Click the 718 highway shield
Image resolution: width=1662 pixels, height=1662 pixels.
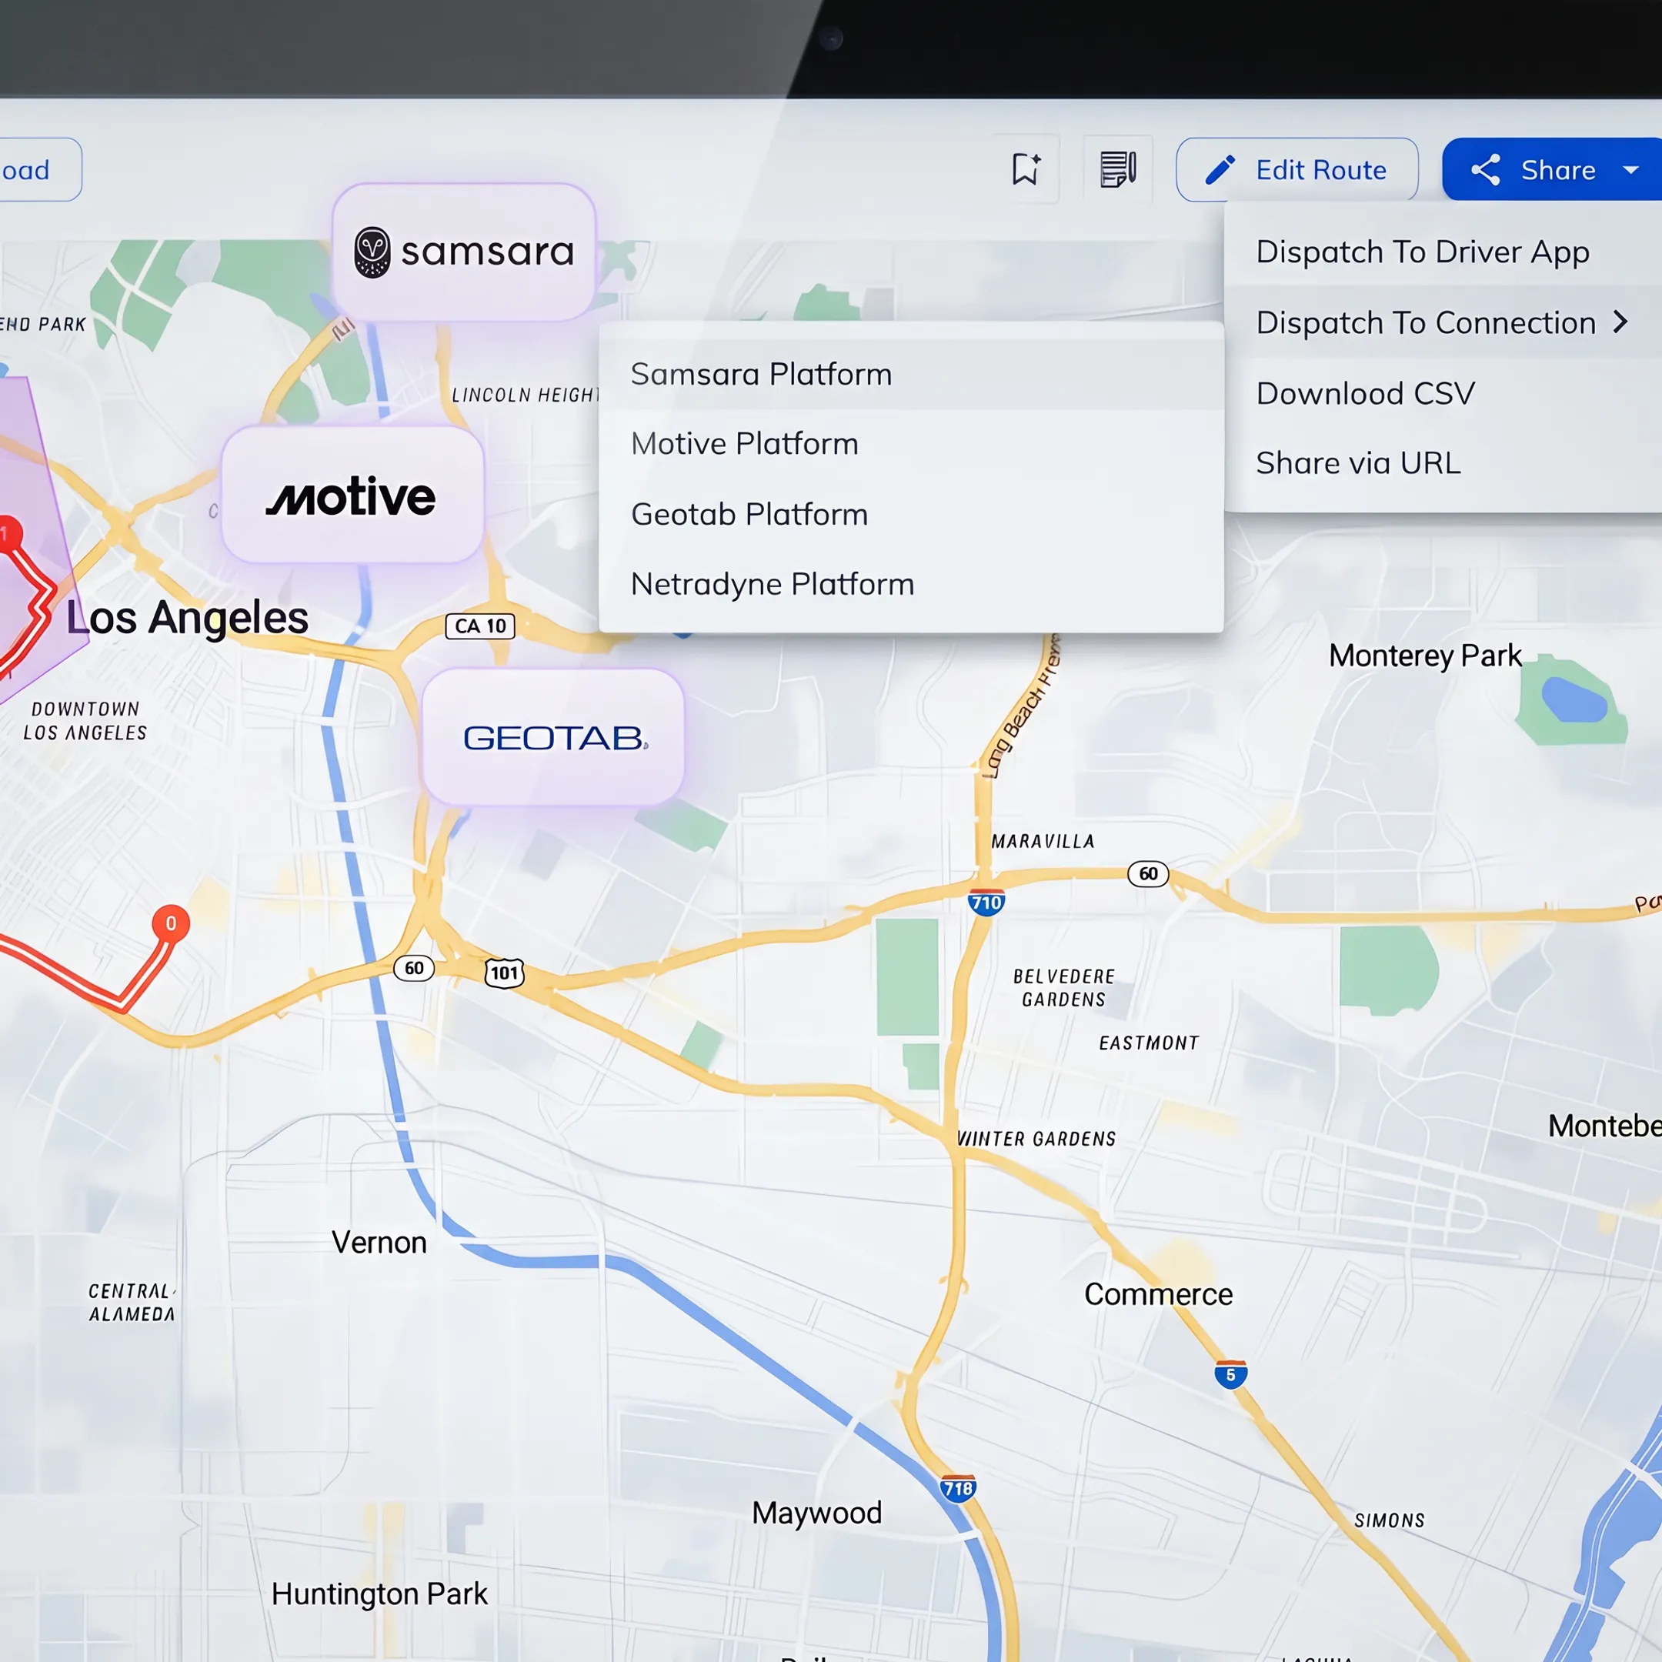click(x=957, y=1488)
